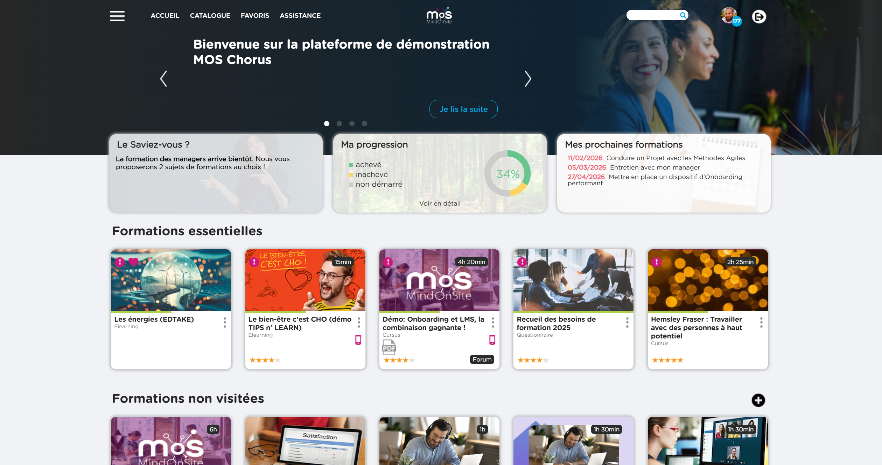Open options menu of Les énergies card
882x465 pixels.
tap(225, 322)
